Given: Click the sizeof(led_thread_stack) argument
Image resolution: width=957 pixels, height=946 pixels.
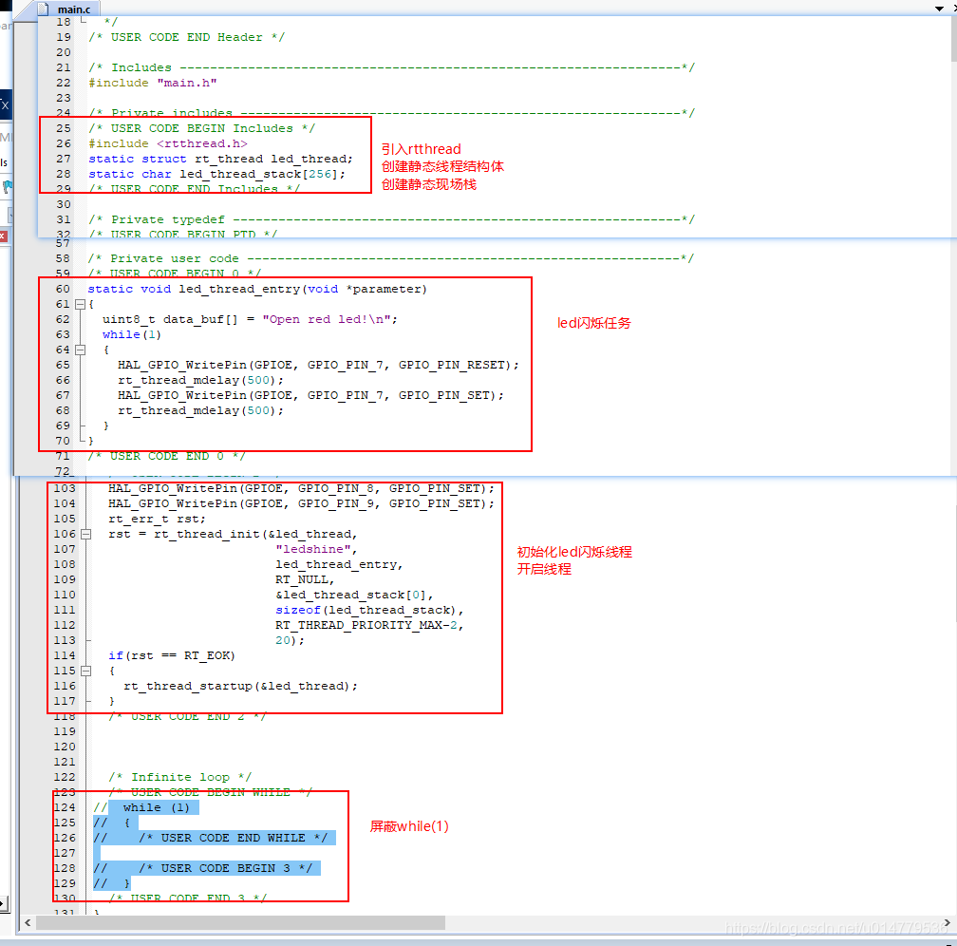Looking at the screenshot, I should 369,610.
